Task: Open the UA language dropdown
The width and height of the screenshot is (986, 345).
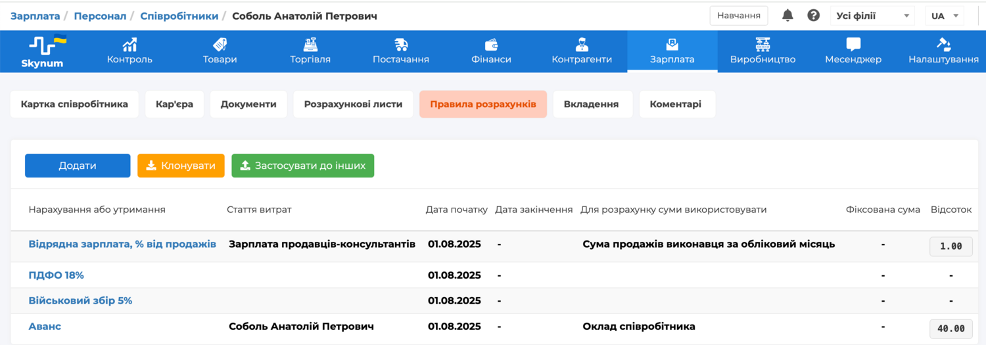Action: point(945,16)
